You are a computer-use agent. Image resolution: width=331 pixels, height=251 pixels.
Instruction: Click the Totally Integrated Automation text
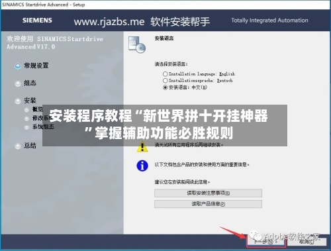(269, 21)
